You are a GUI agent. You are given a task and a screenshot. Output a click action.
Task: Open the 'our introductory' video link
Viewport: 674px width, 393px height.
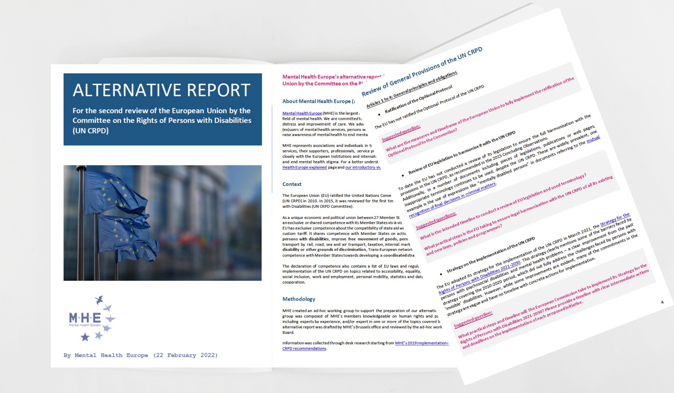point(363,167)
